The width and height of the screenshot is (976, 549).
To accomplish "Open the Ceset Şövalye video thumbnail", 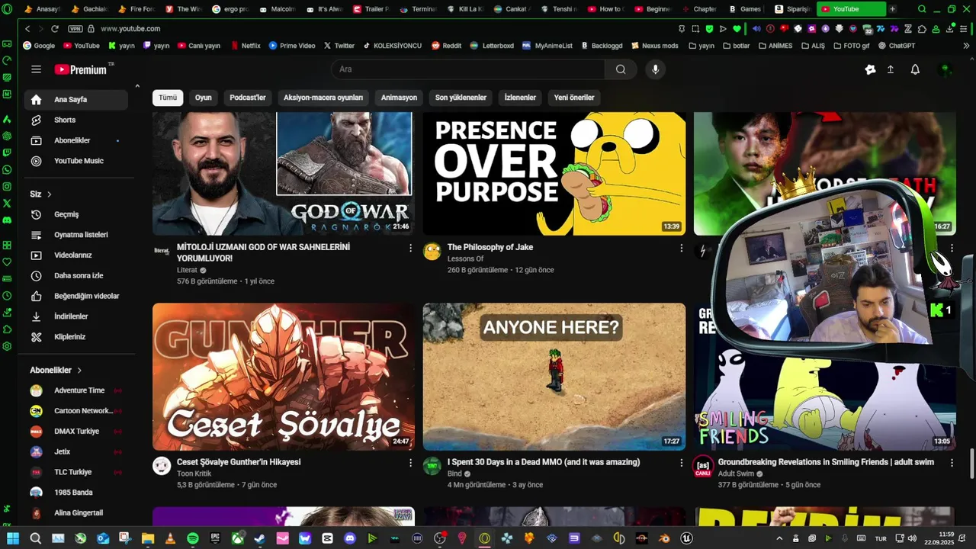I will point(284,377).
